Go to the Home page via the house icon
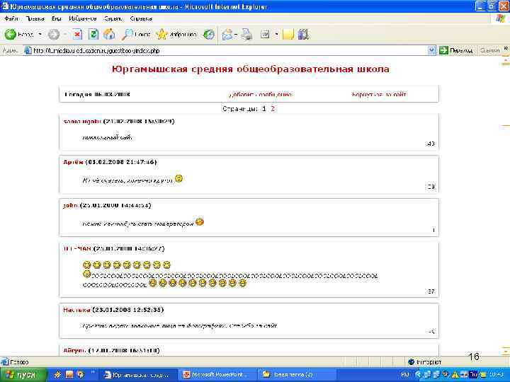The height and width of the screenshot is (382, 510). click(109, 34)
